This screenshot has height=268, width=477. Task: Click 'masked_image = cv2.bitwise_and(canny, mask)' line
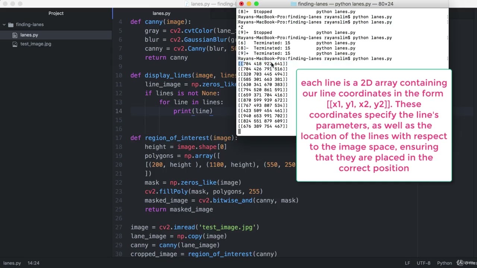click(222, 200)
